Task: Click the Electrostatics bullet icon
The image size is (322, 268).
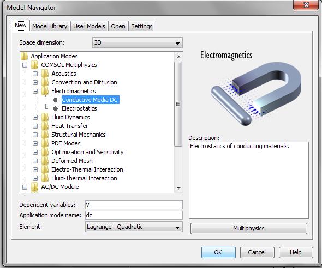Action: point(55,108)
